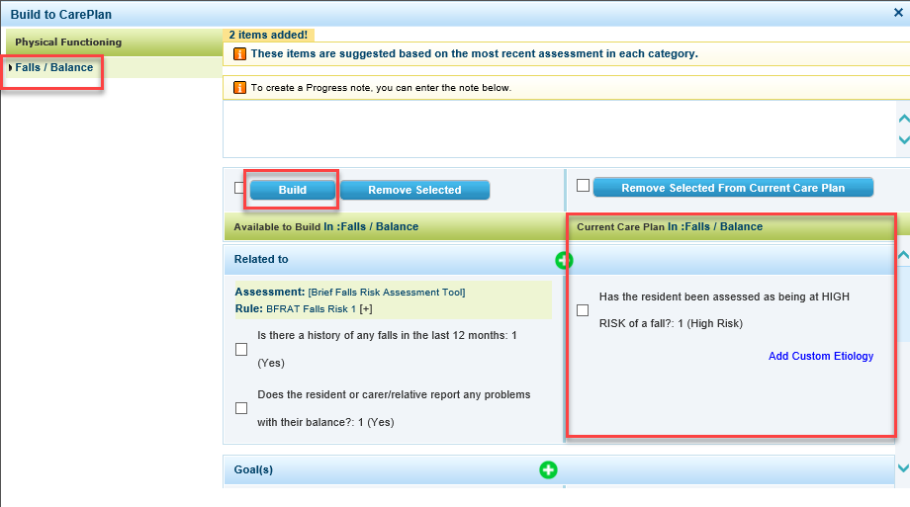Click down chevron beside progress note box
This screenshot has width=910, height=507.
coord(902,140)
